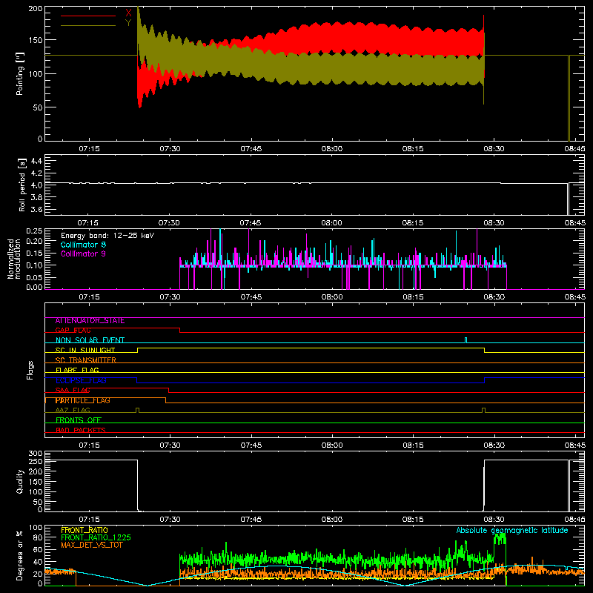Click the NON_SOLAR_EVENT flag label
This screenshot has width=593, height=593.
pyautogui.click(x=90, y=340)
